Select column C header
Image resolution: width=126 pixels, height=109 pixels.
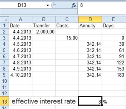click(67, 19)
